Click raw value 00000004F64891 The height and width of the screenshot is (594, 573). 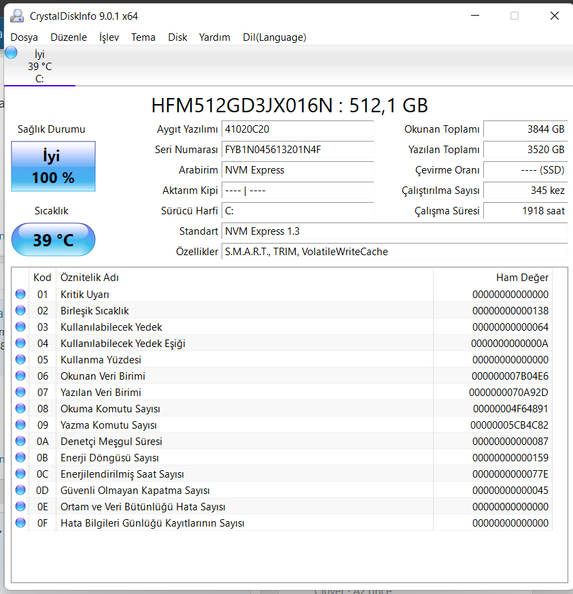point(510,408)
